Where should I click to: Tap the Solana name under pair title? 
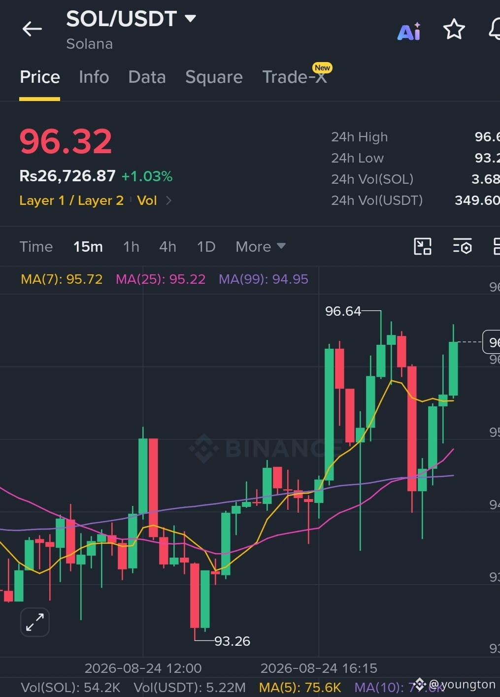point(89,44)
